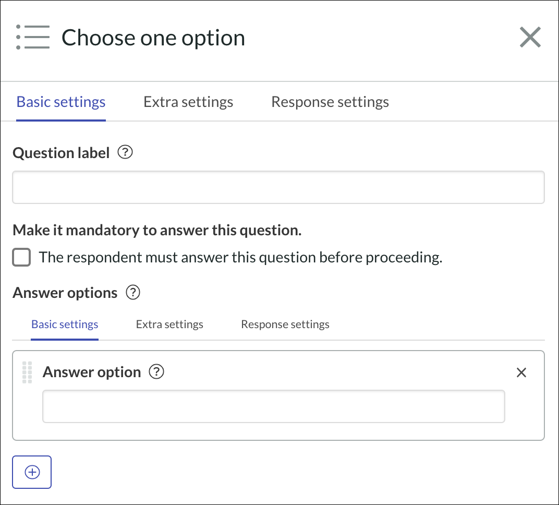Switch to the Extra settings tab
The width and height of the screenshot is (559, 505).
click(x=188, y=101)
